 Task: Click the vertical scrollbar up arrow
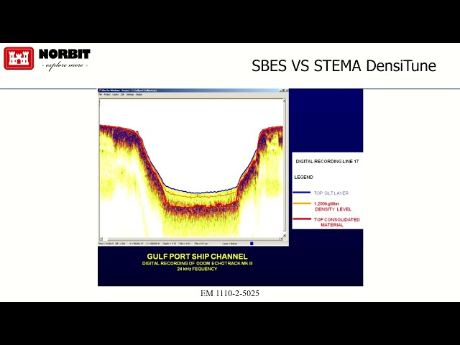pyautogui.click(x=285, y=101)
